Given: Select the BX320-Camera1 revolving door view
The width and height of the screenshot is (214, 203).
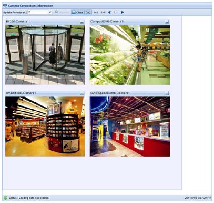Looking at the screenshot, I should coord(45,55).
